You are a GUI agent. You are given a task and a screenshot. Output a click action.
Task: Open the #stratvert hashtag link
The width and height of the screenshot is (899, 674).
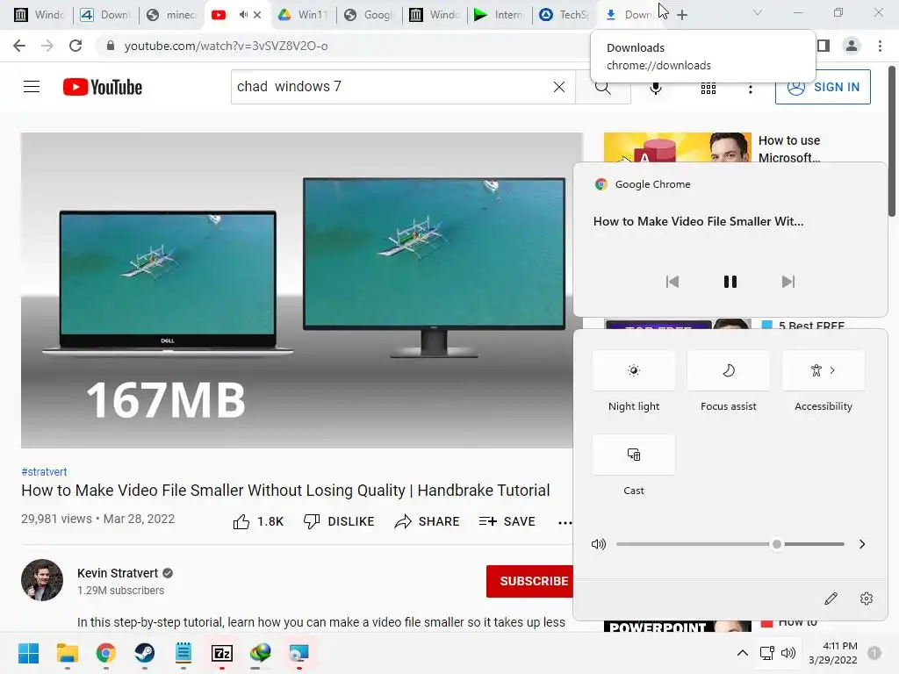44,471
